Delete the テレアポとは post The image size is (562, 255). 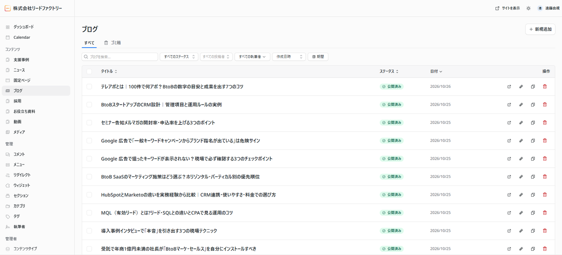[x=545, y=86]
